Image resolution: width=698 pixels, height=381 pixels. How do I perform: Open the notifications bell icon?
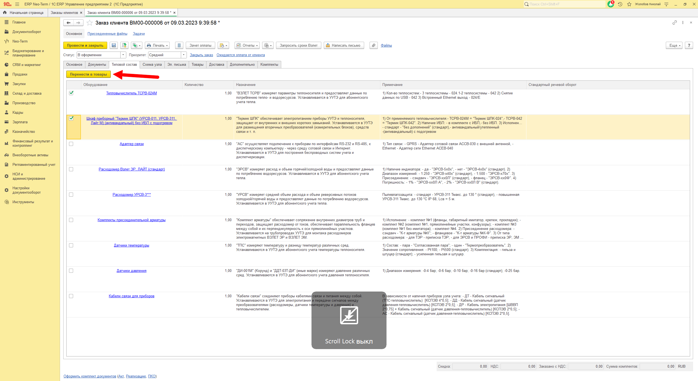[x=611, y=4]
